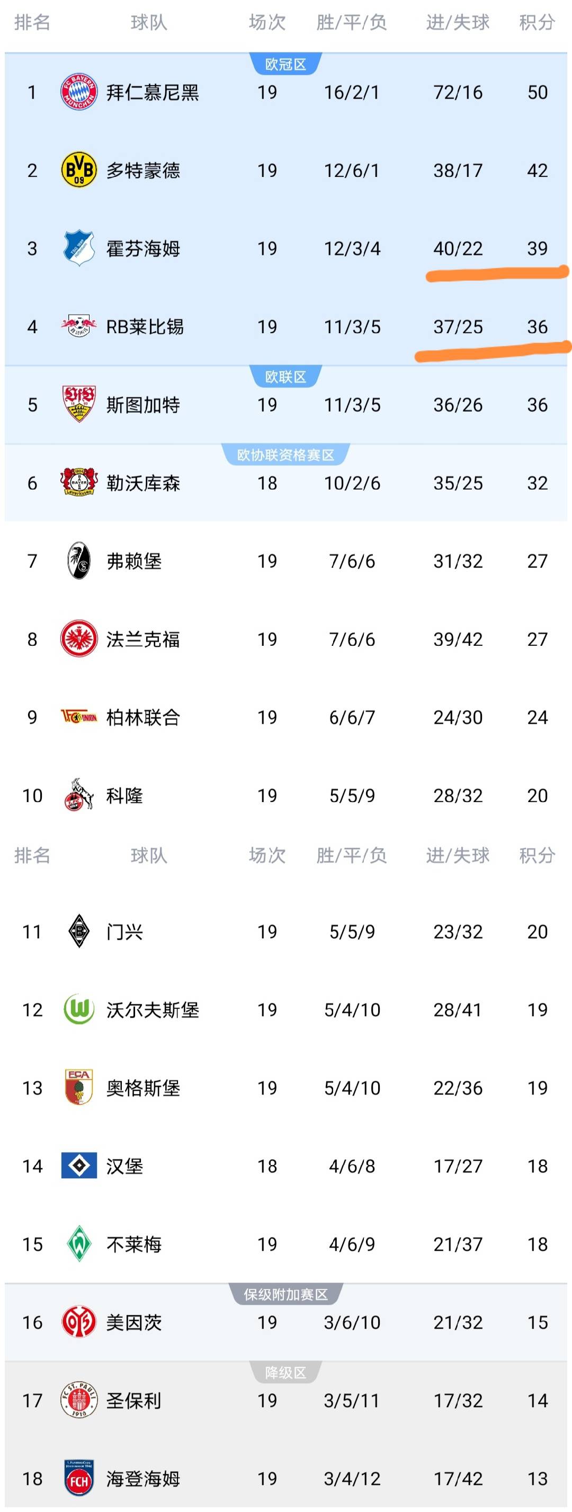The width and height of the screenshot is (572, 1512).
Task: Click the 欧联区 zone label
Action: (285, 377)
